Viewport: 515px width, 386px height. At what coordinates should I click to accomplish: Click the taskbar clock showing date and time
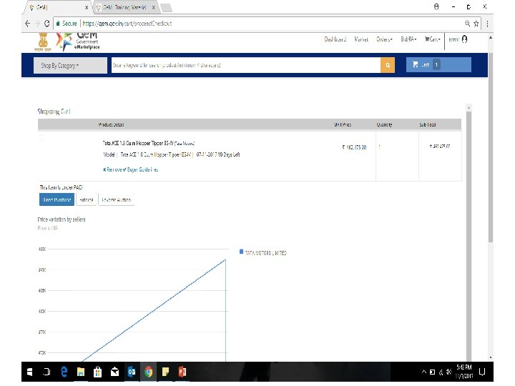point(464,372)
